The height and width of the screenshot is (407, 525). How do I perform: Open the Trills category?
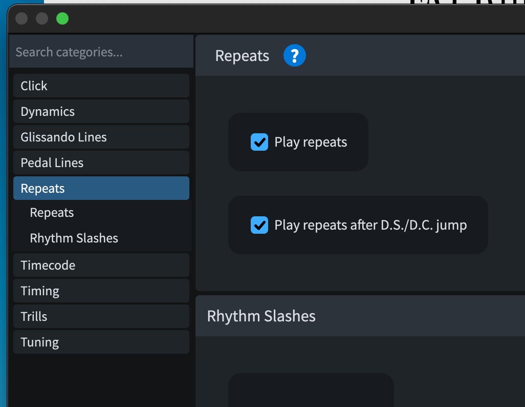pyautogui.click(x=101, y=317)
